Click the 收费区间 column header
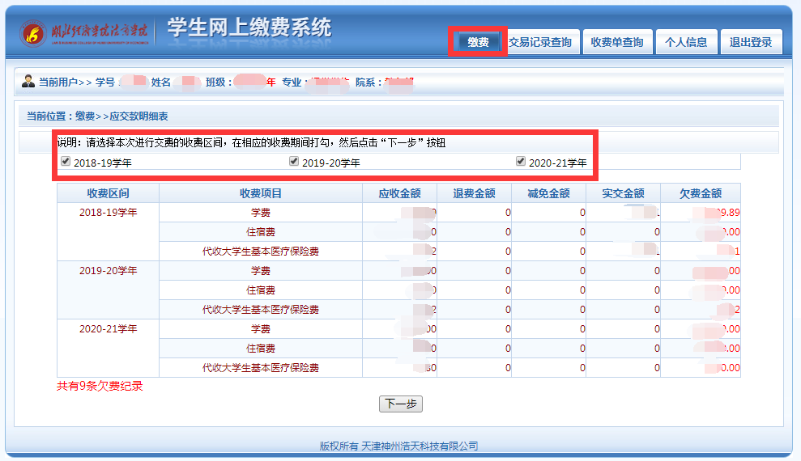The image size is (801, 461). point(108,193)
